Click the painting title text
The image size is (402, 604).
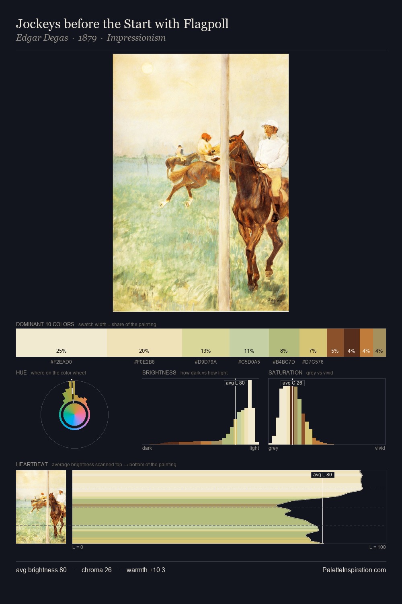122,24
